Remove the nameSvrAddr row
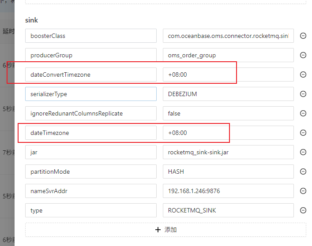Image resolution: width=312 pixels, height=246 pixels. click(303, 191)
